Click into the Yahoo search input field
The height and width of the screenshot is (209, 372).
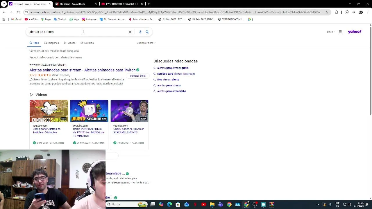(x=77, y=32)
